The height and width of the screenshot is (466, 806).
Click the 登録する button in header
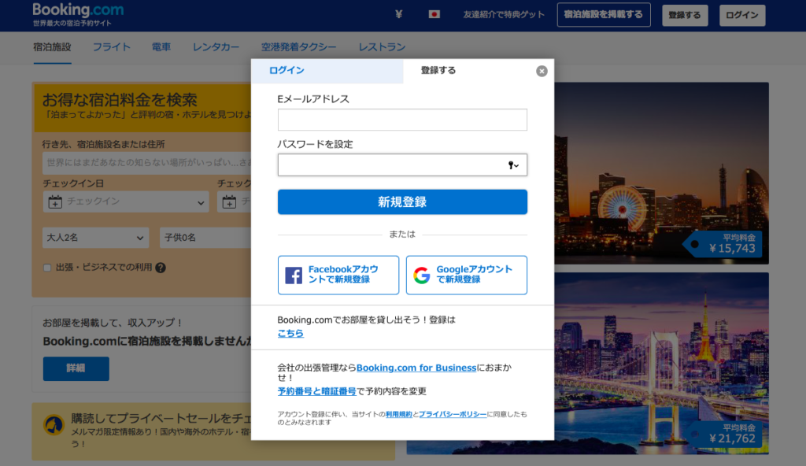(x=685, y=16)
